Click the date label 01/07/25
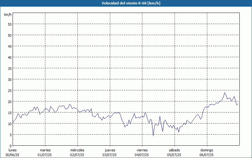This screenshot has width=252, height=158. (45, 155)
